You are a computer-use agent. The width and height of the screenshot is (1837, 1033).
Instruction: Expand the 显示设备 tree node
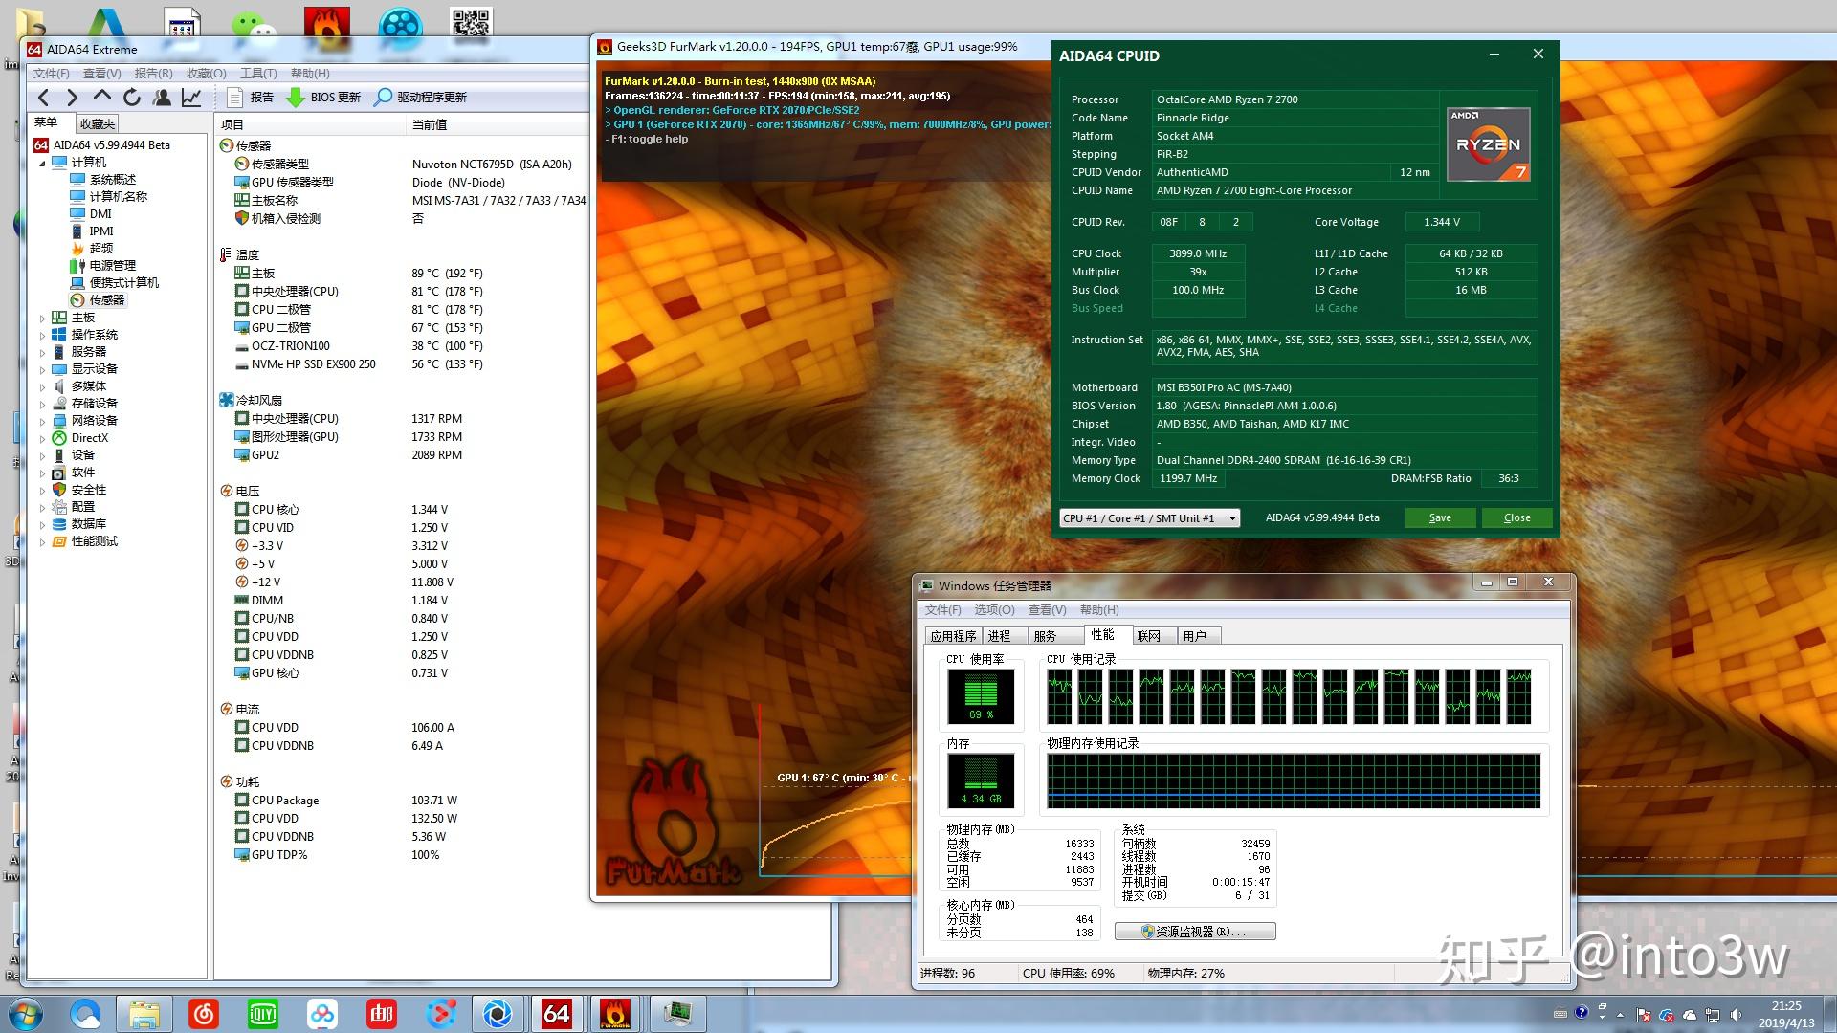(42, 369)
